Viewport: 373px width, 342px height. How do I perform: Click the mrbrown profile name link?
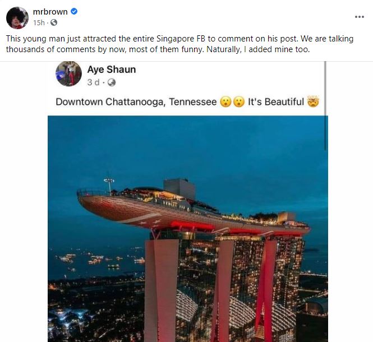[x=50, y=12]
